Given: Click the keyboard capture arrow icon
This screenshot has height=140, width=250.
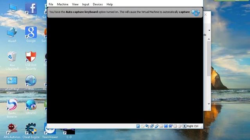Looking at the screenshot, I should click(x=184, y=126).
